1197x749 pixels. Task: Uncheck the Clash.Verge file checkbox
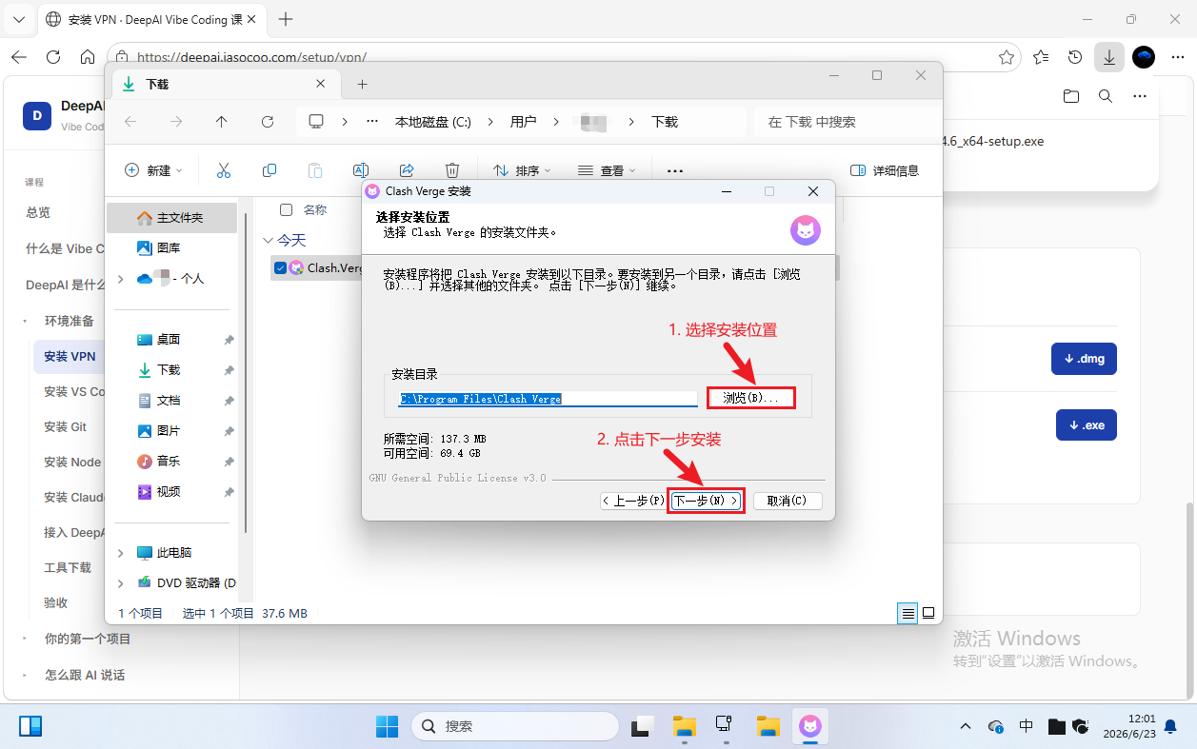[x=279, y=267]
